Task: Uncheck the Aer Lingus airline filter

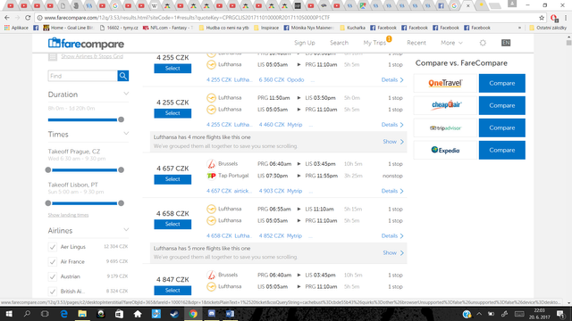Action: [53, 247]
